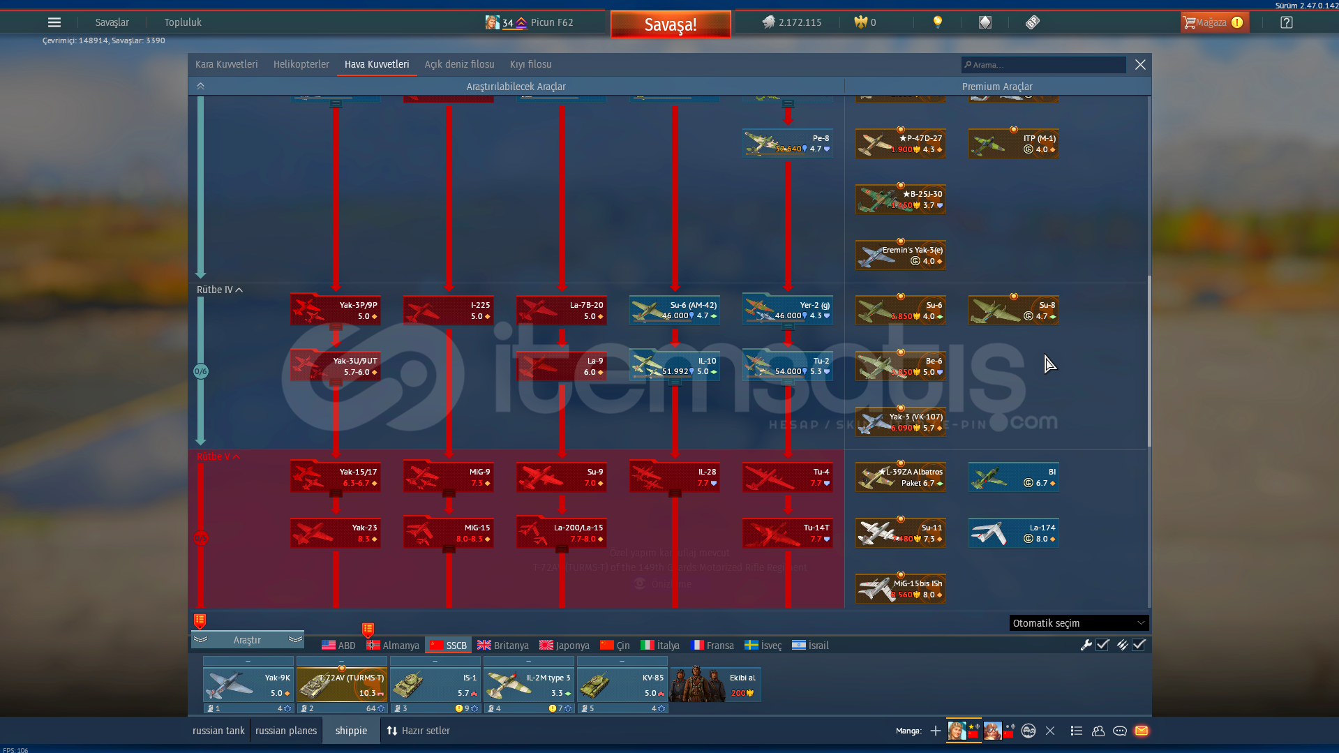Screen dimensions: 1339x753
Task: Select the Yer-2 (g) bomber
Action: tap(788, 310)
